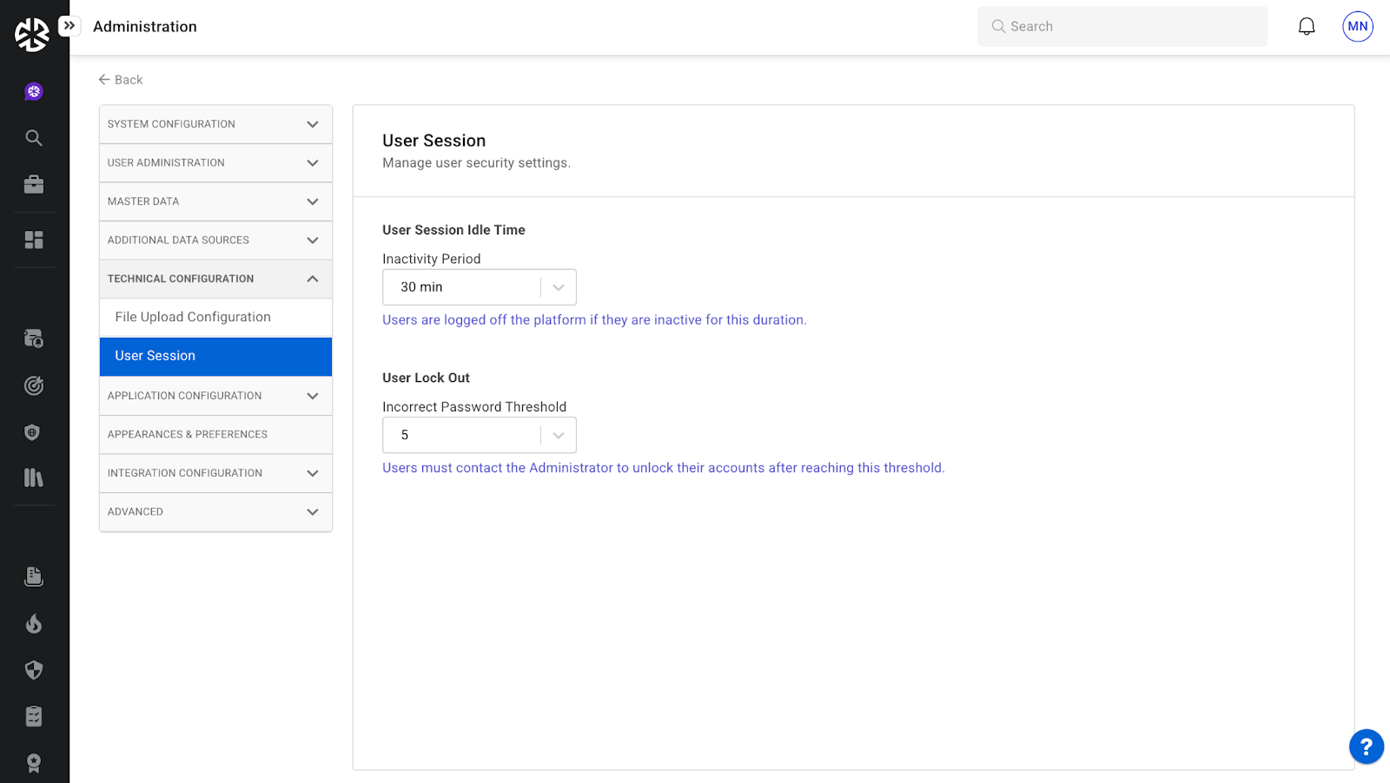Open the notifications bell

[1307, 27]
